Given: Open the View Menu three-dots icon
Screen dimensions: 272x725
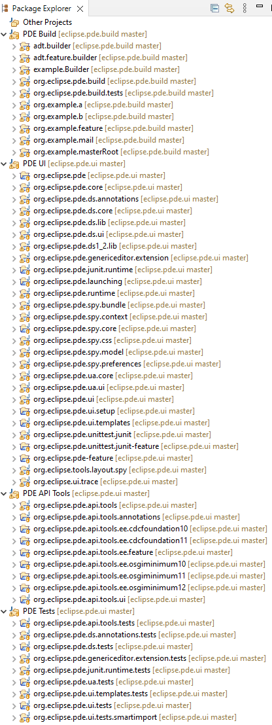Looking at the screenshot, I should click(x=245, y=8).
